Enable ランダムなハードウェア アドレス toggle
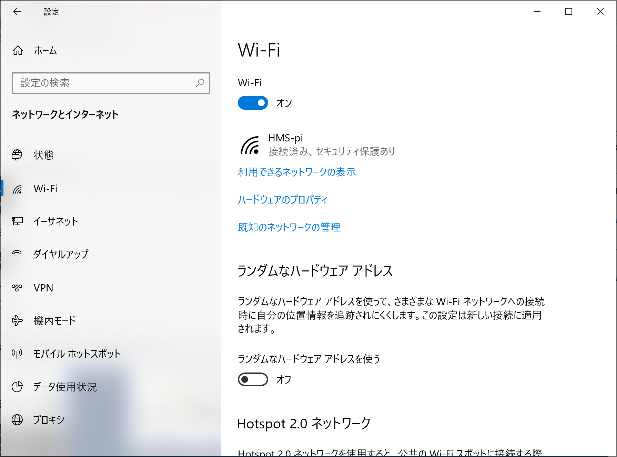The height and width of the screenshot is (457, 617). [253, 379]
